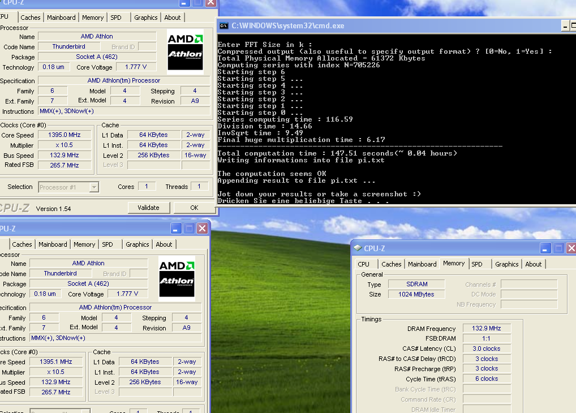
Task: Switch to Mainboard tab in lower-left CPU-Z
Action: point(53,244)
